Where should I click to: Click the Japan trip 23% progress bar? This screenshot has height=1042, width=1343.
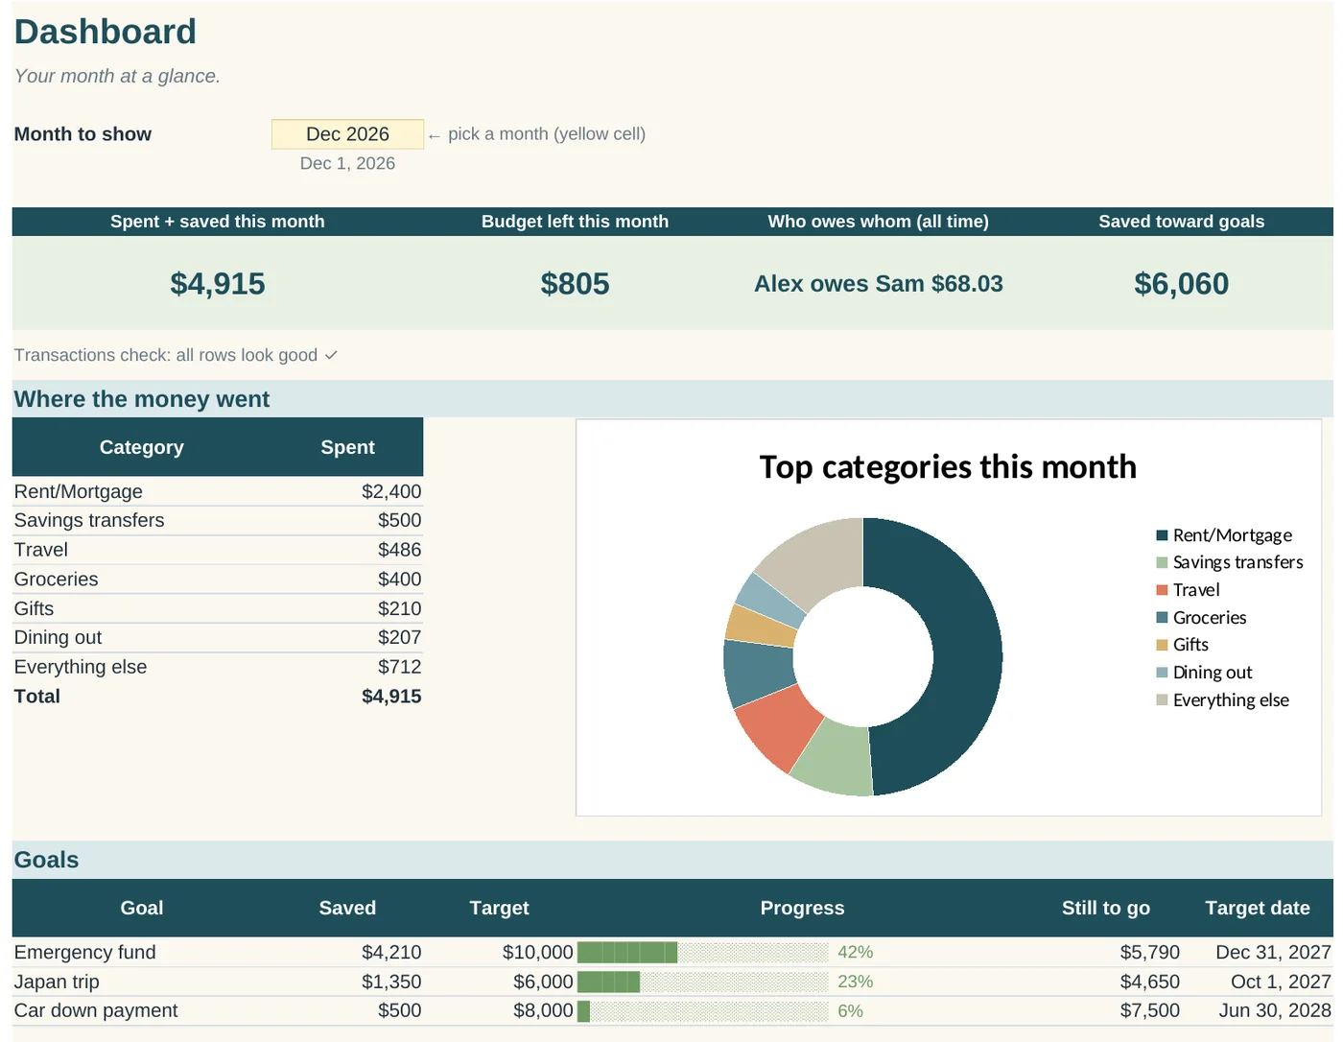click(x=703, y=982)
